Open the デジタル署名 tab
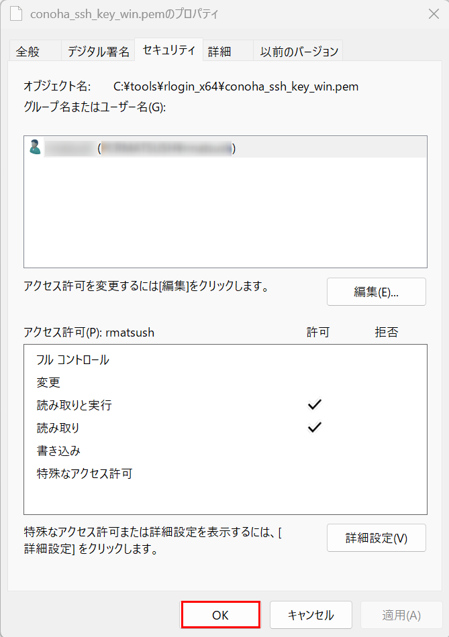This screenshot has width=449, height=637. (98, 51)
